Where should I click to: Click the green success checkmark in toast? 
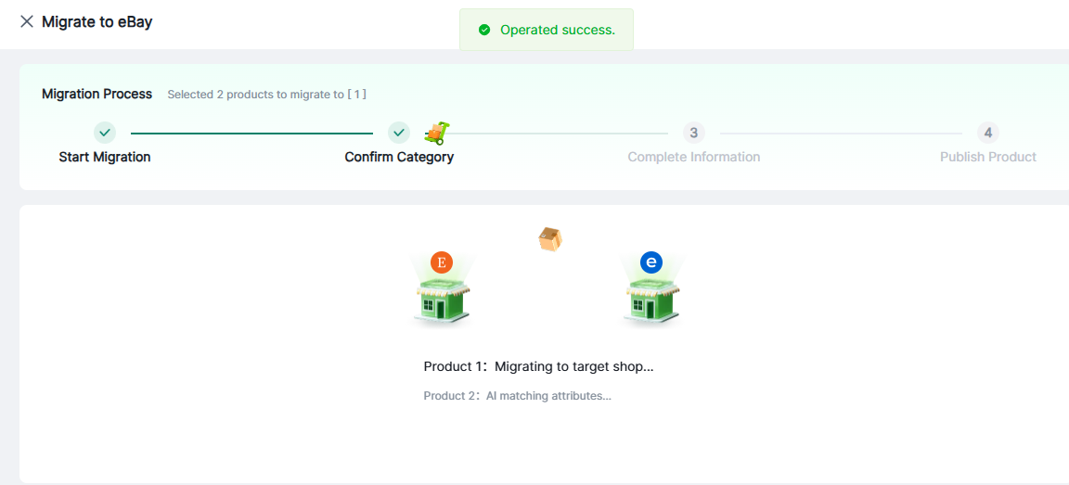tap(483, 30)
